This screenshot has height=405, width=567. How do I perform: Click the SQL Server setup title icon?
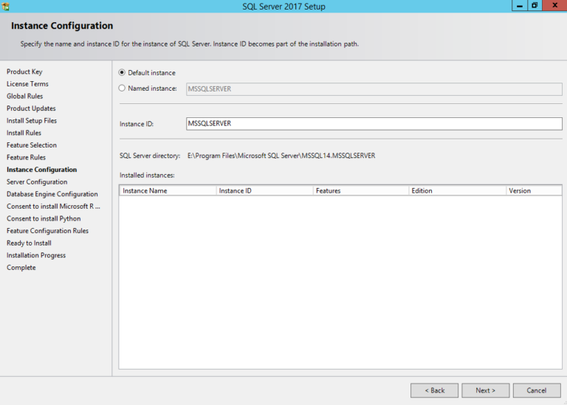(x=5, y=6)
